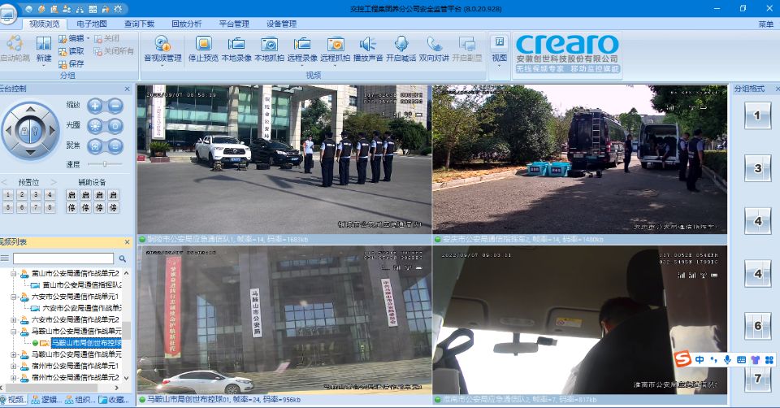Viewport: 780px width, 408px height.
Task: Open the 视图 view dropdown
Action: (x=499, y=49)
